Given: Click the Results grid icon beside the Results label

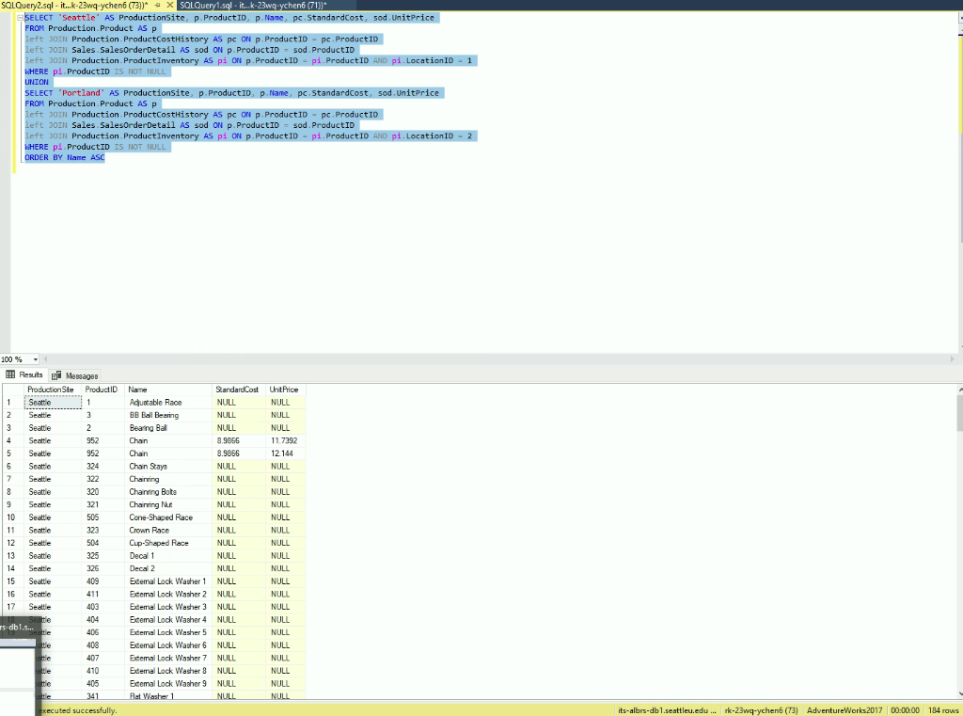Looking at the screenshot, I should [8, 374].
